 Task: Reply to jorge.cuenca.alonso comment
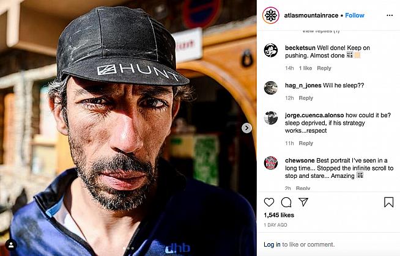(306, 143)
